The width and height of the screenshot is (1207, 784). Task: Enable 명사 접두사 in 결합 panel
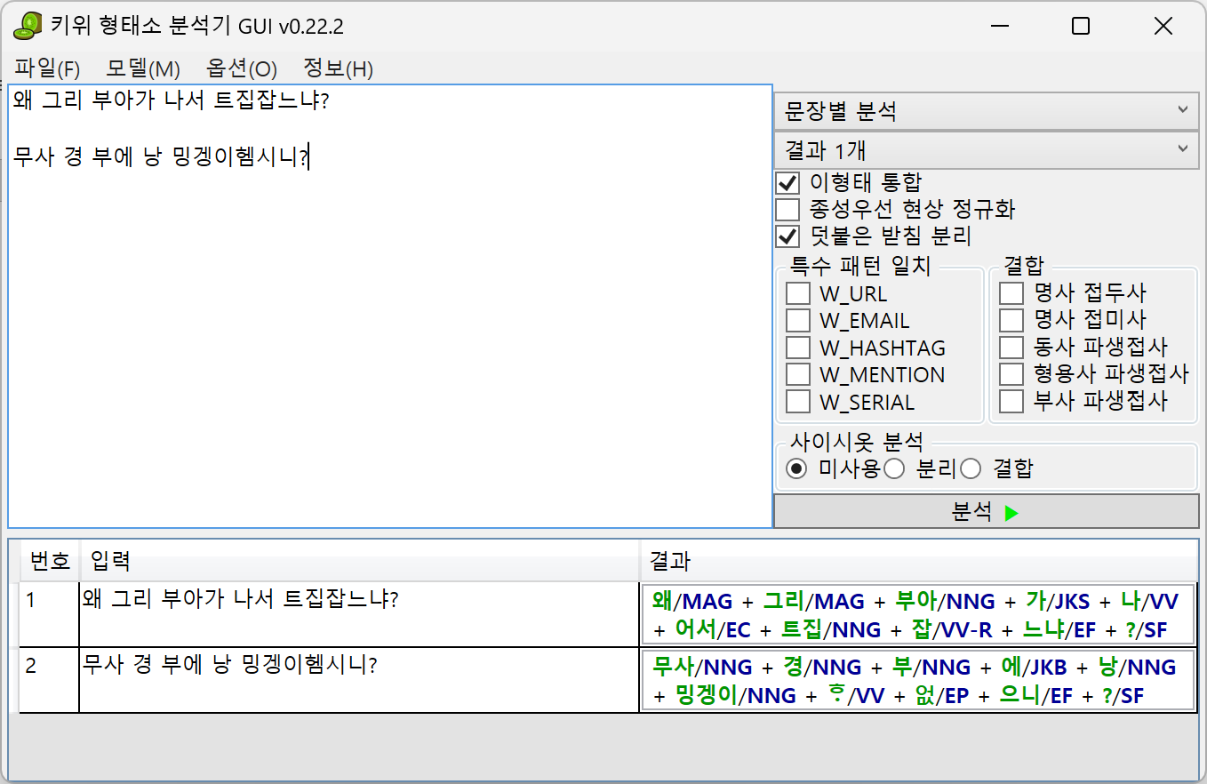point(1011,293)
